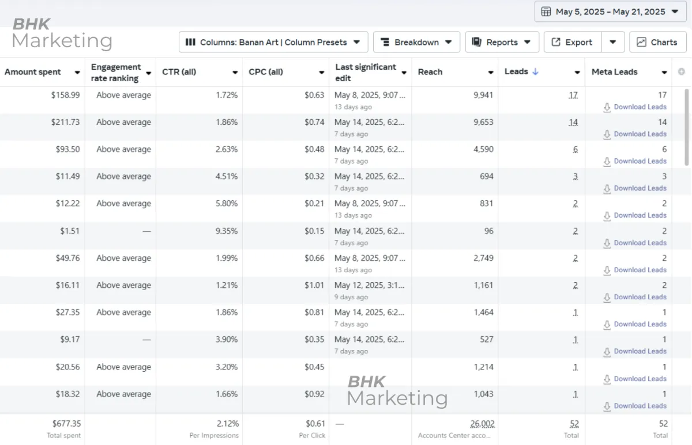Image resolution: width=692 pixels, height=445 pixels.
Task: Click the Reports icon
Action: click(477, 42)
